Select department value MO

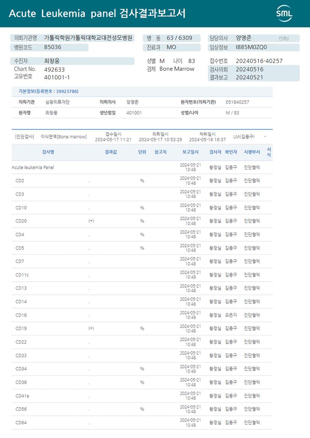[171, 47]
